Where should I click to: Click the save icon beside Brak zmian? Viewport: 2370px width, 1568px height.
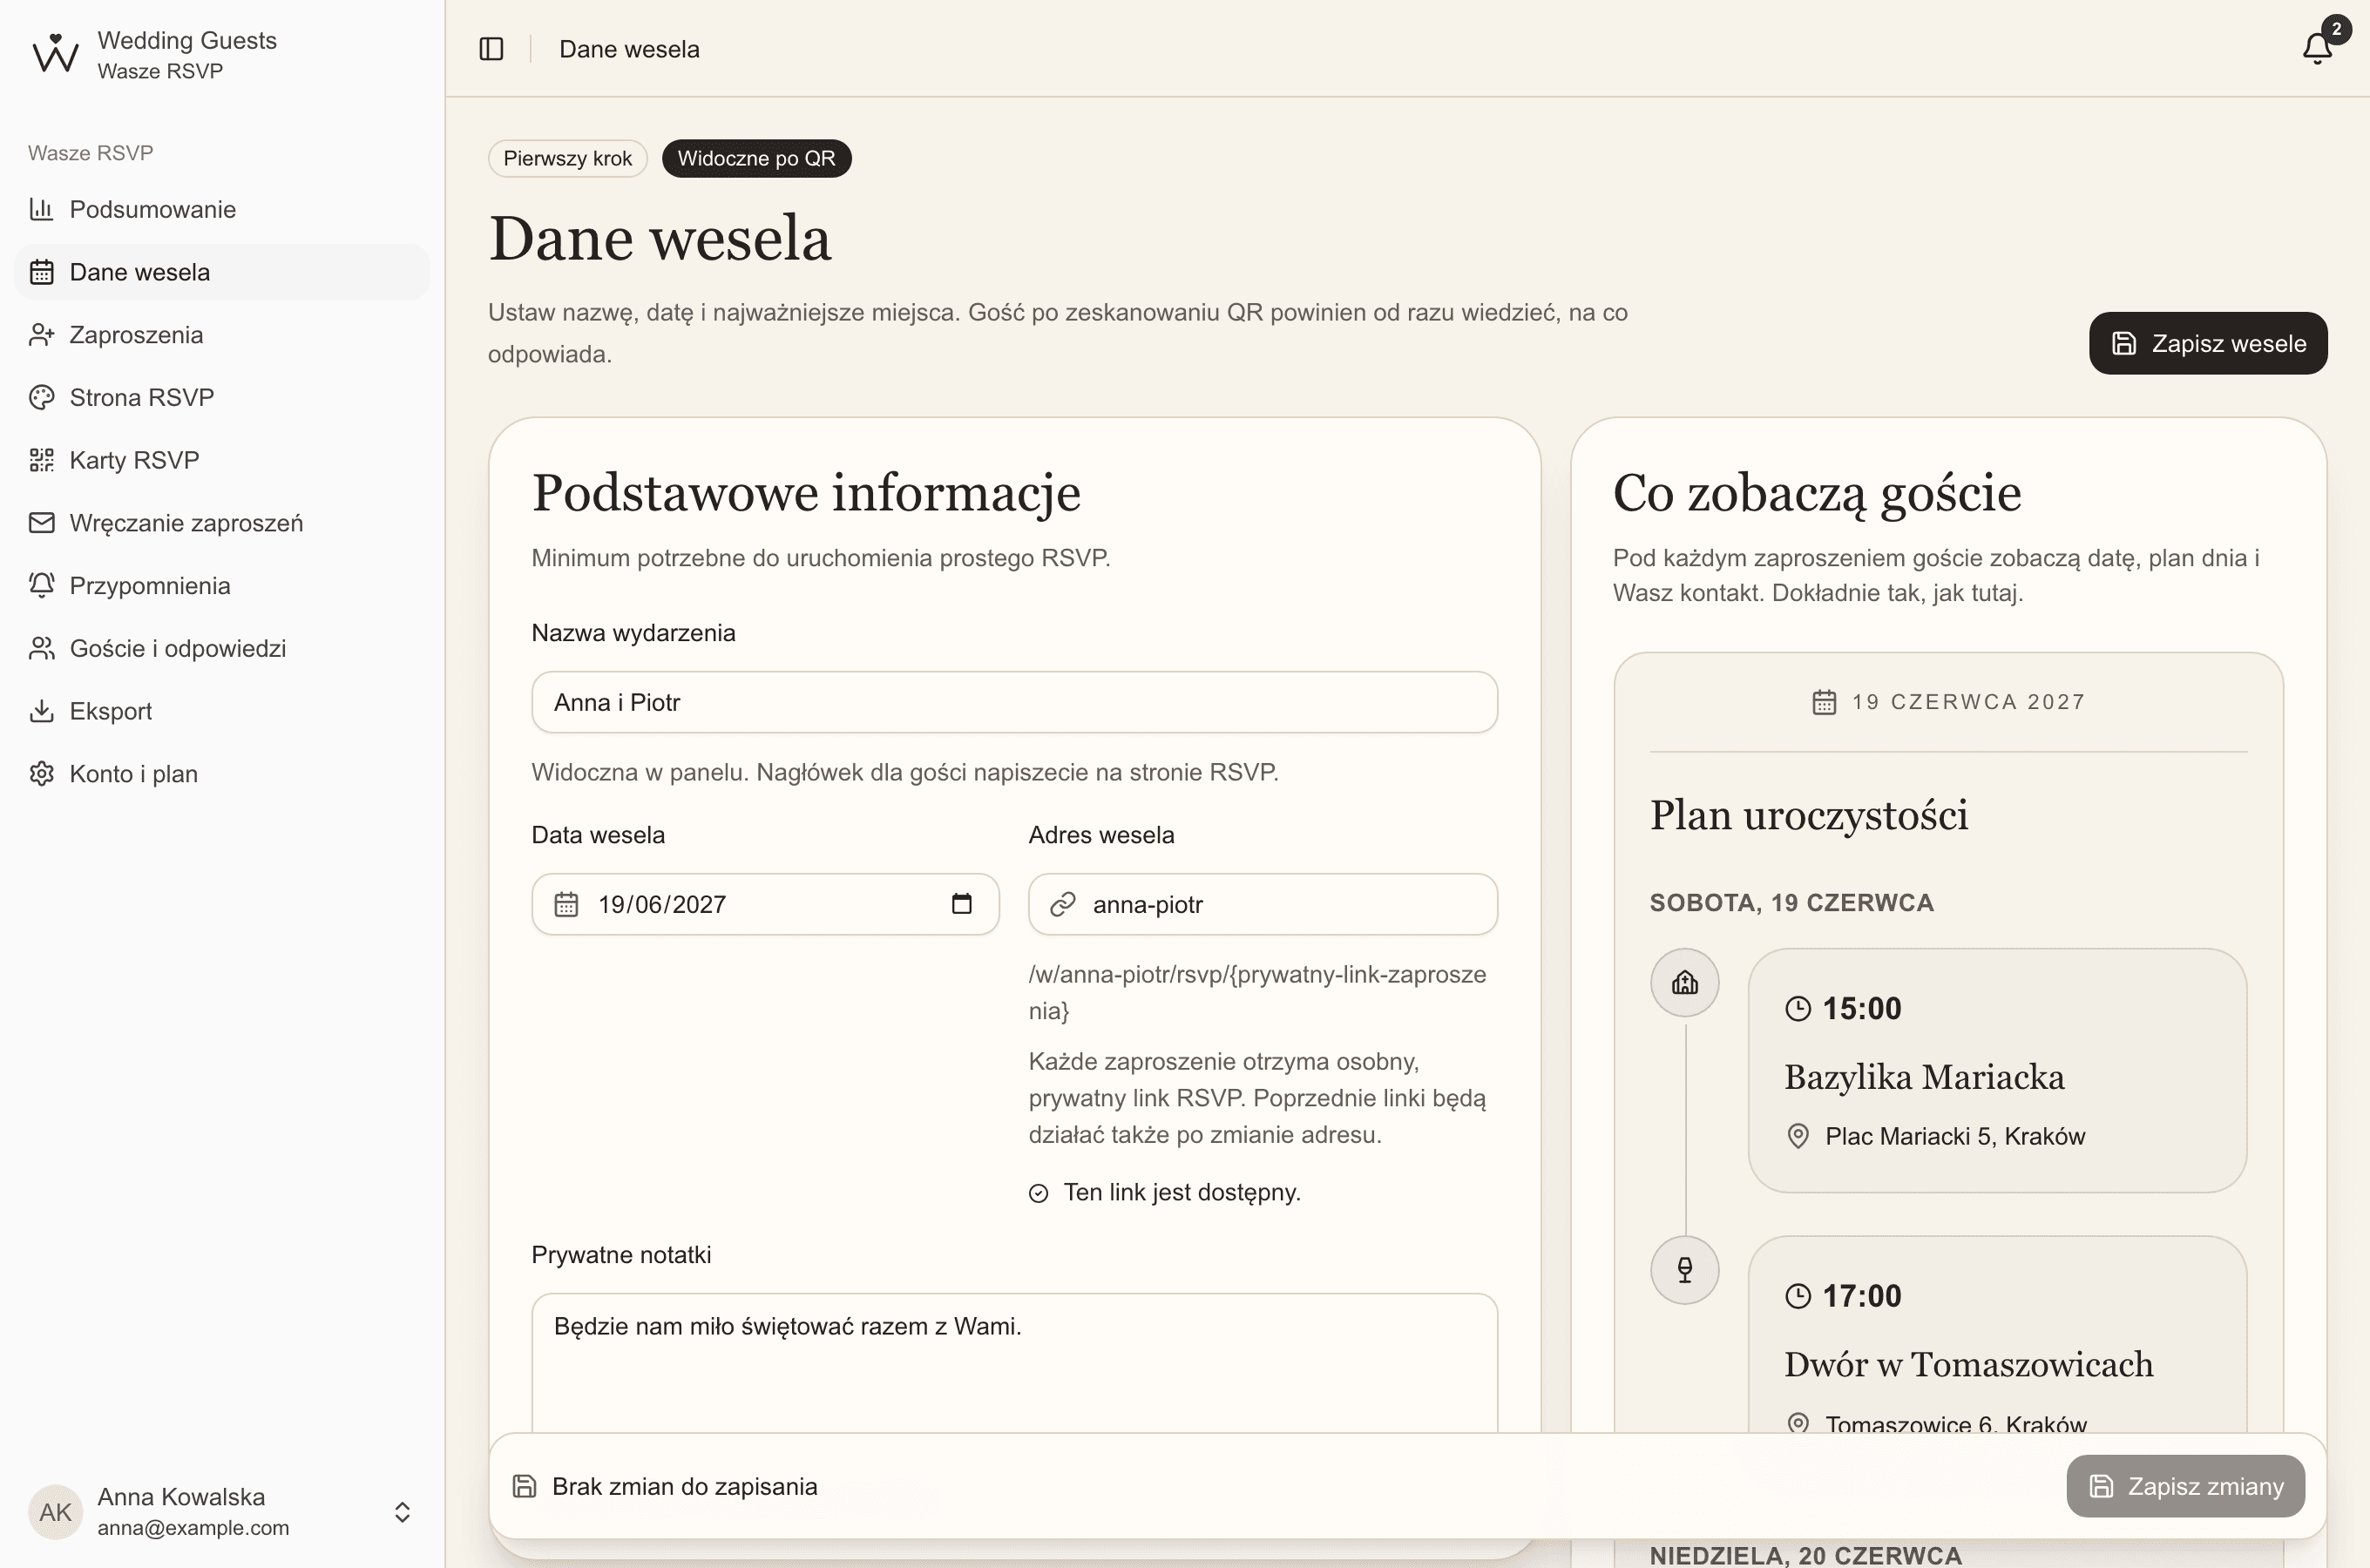524,1486
